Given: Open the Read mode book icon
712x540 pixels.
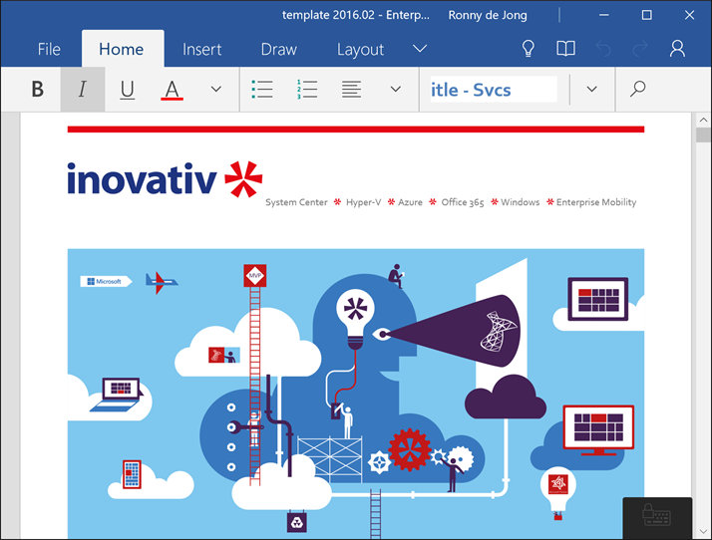Looking at the screenshot, I should point(565,49).
